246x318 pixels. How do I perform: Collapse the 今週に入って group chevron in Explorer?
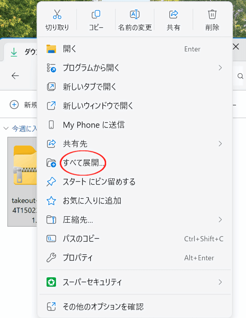[6, 128]
